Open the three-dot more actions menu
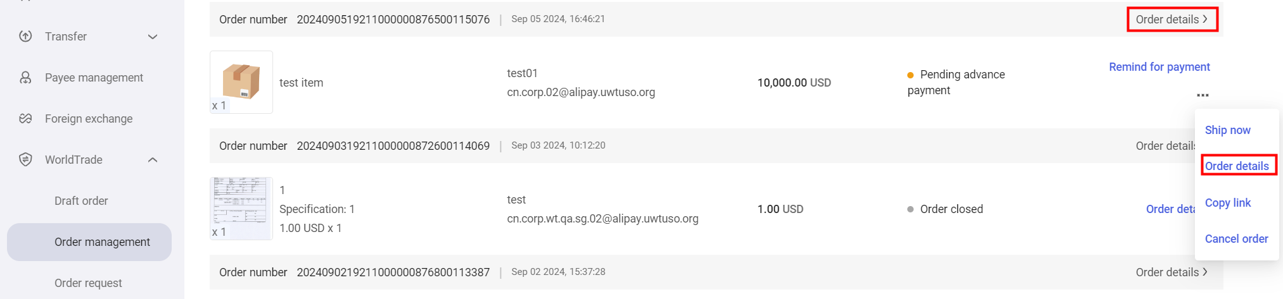This screenshot has height=299, width=1283. click(1203, 95)
